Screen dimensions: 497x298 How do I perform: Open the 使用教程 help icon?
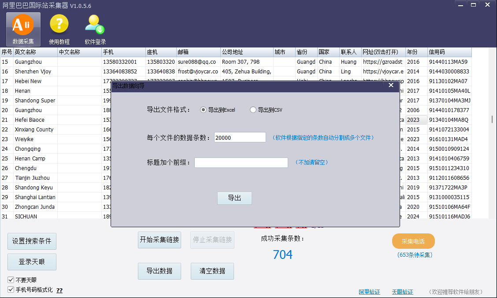tap(59, 29)
